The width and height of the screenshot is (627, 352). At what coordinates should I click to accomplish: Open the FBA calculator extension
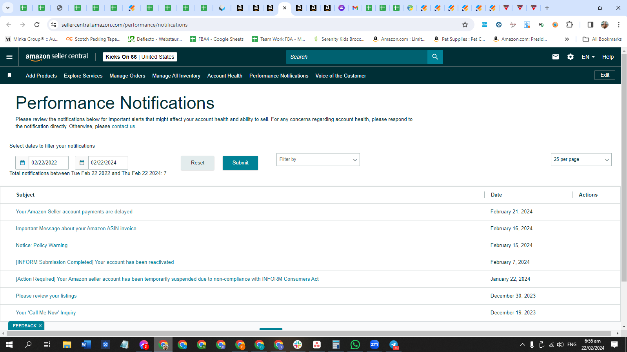485,25
